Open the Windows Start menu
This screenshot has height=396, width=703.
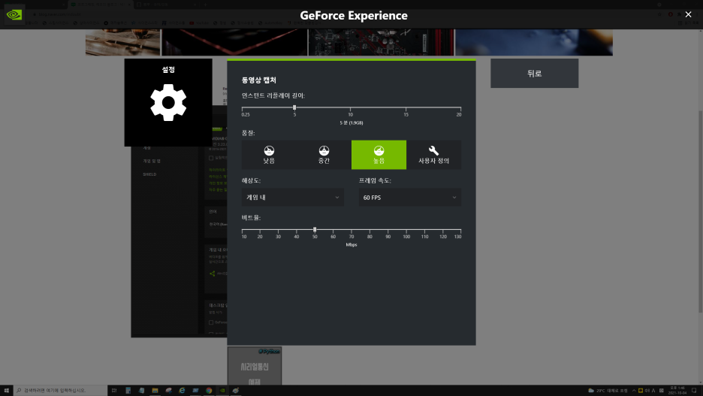click(x=6, y=391)
